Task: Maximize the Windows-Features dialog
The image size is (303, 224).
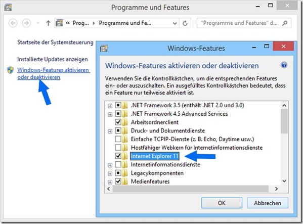Action: click(267, 47)
